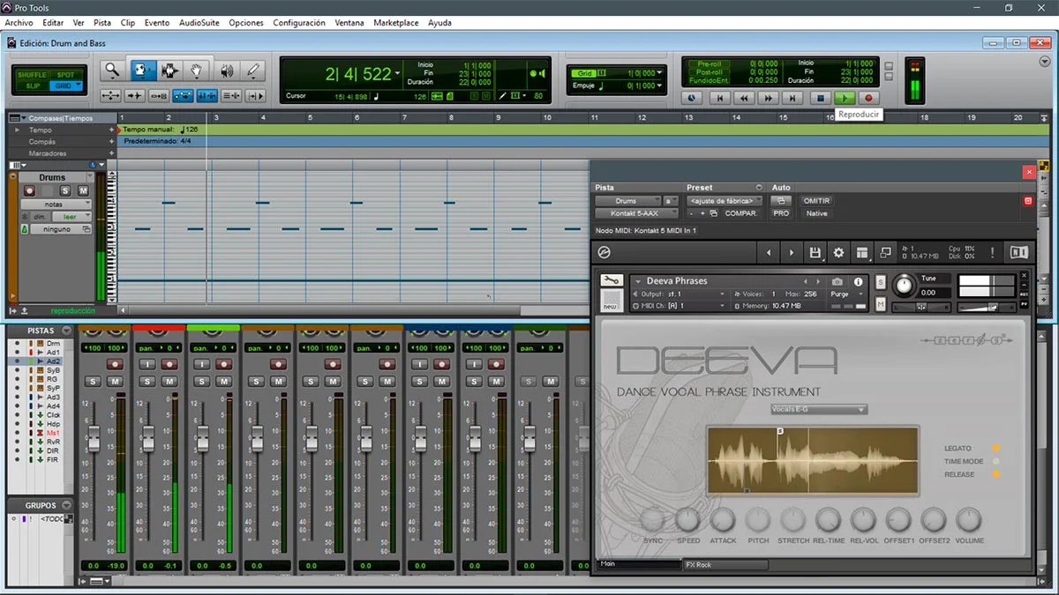Open the Pista menu

[102, 23]
